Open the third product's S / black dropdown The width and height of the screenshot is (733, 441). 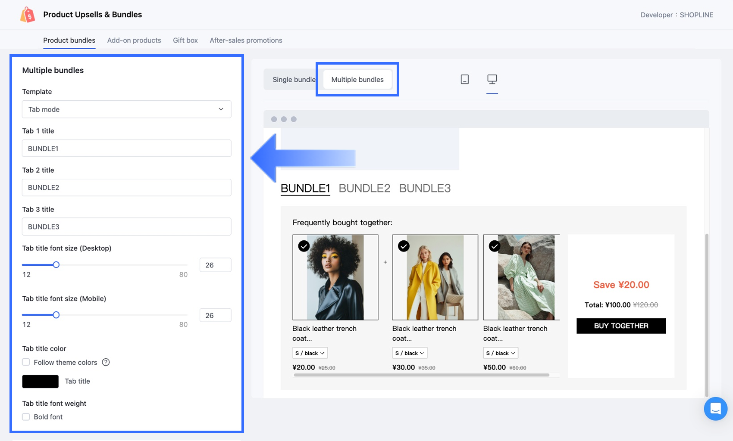(x=500, y=353)
